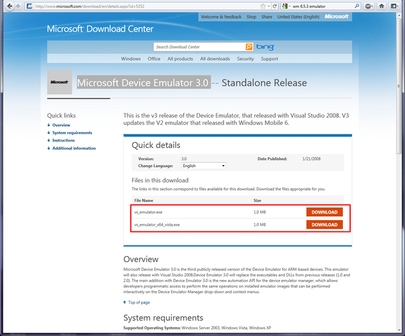The image size is (405, 336).
Task: Download vs_emulator_x64_vista.exe
Action: click(325, 224)
